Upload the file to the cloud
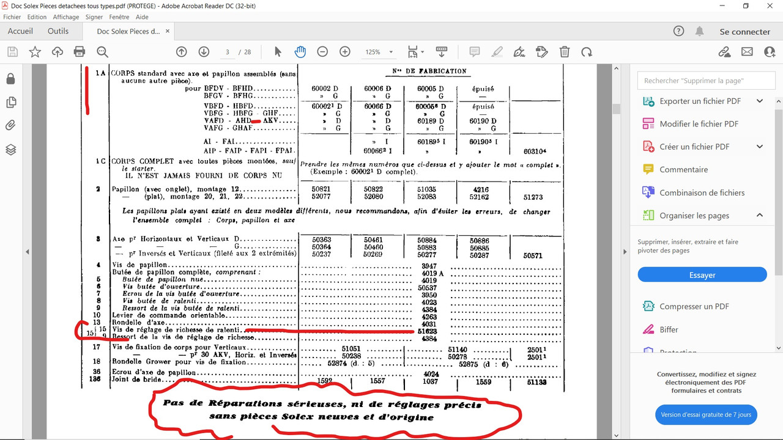Screen dimensions: 783x440 58,52
